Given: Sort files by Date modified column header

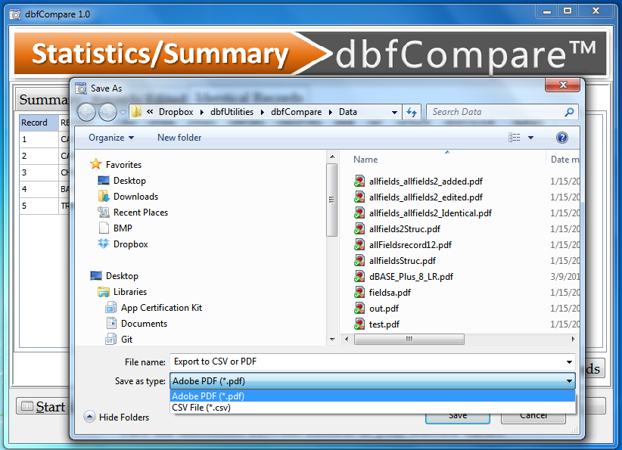Looking at the screenshot, I should tap(564, 160).
